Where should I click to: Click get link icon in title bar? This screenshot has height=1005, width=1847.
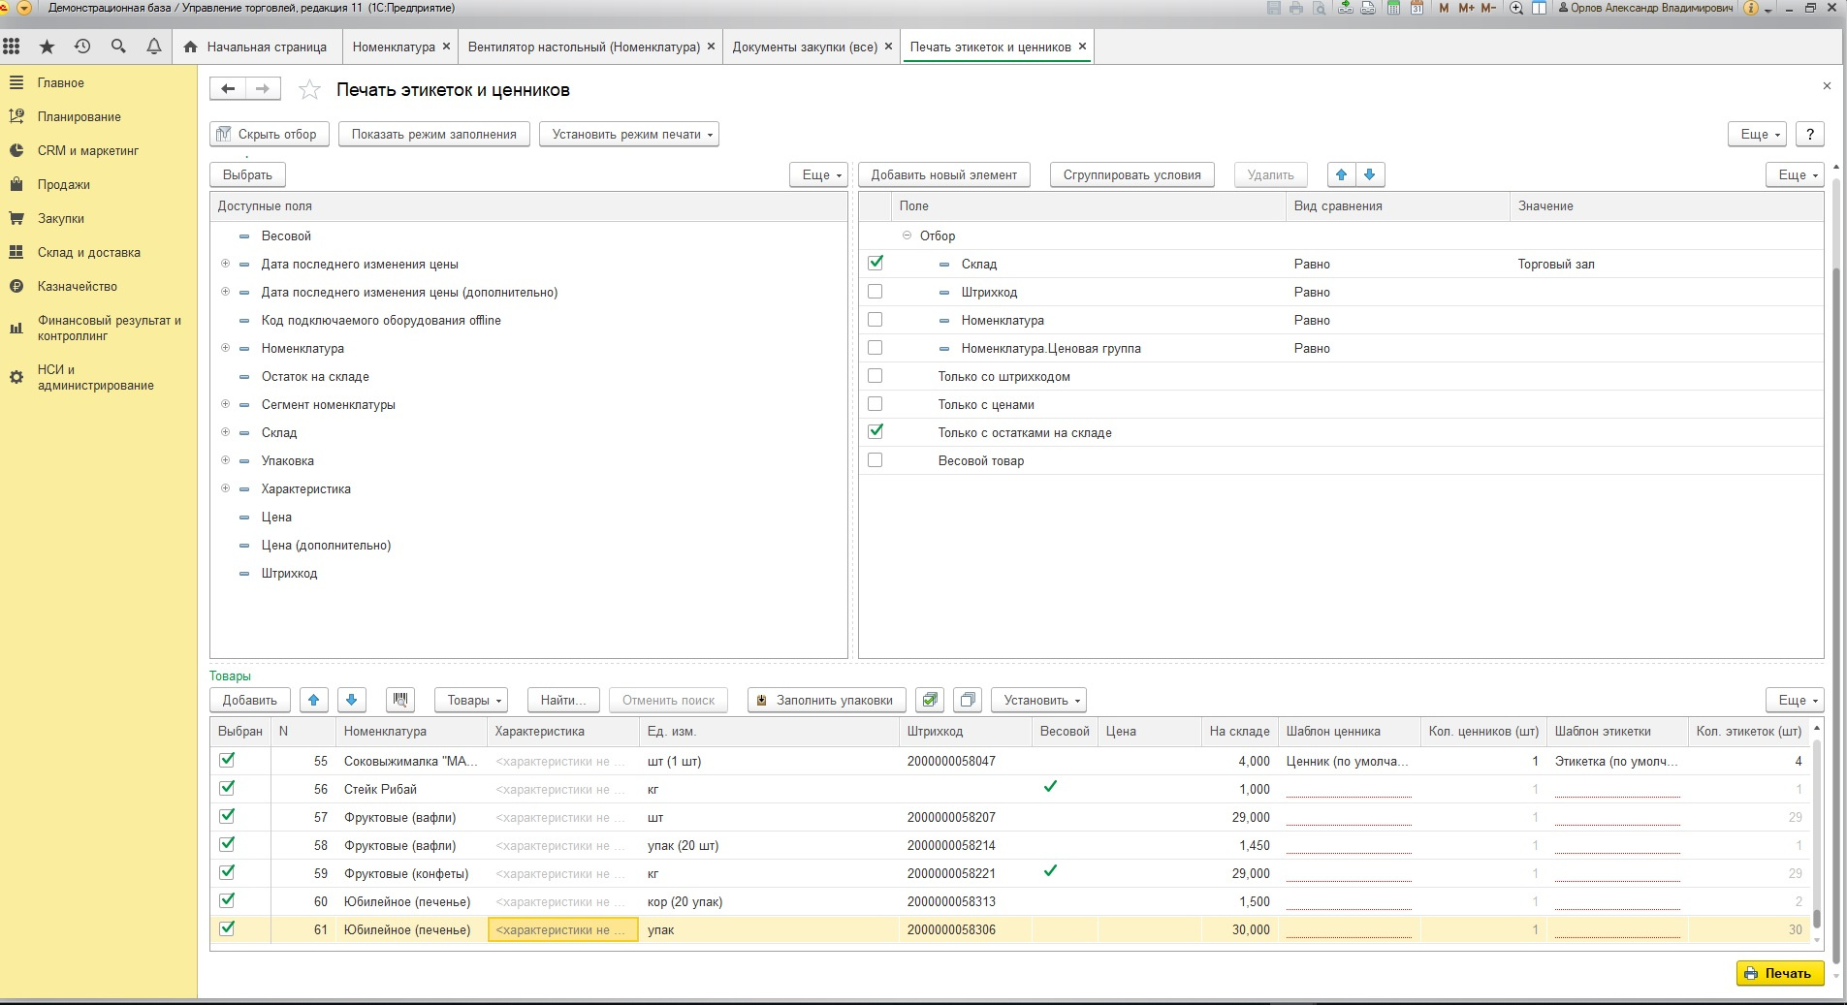click(1368, 8)
